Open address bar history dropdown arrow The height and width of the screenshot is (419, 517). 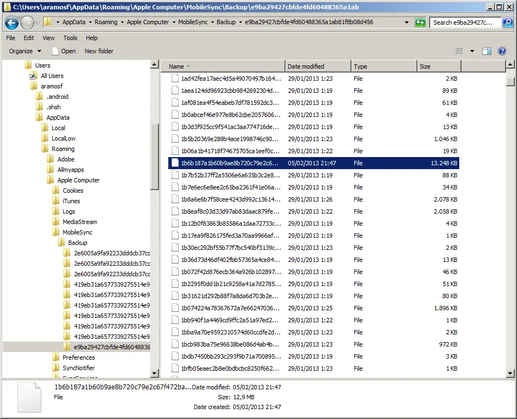(406, 23)
